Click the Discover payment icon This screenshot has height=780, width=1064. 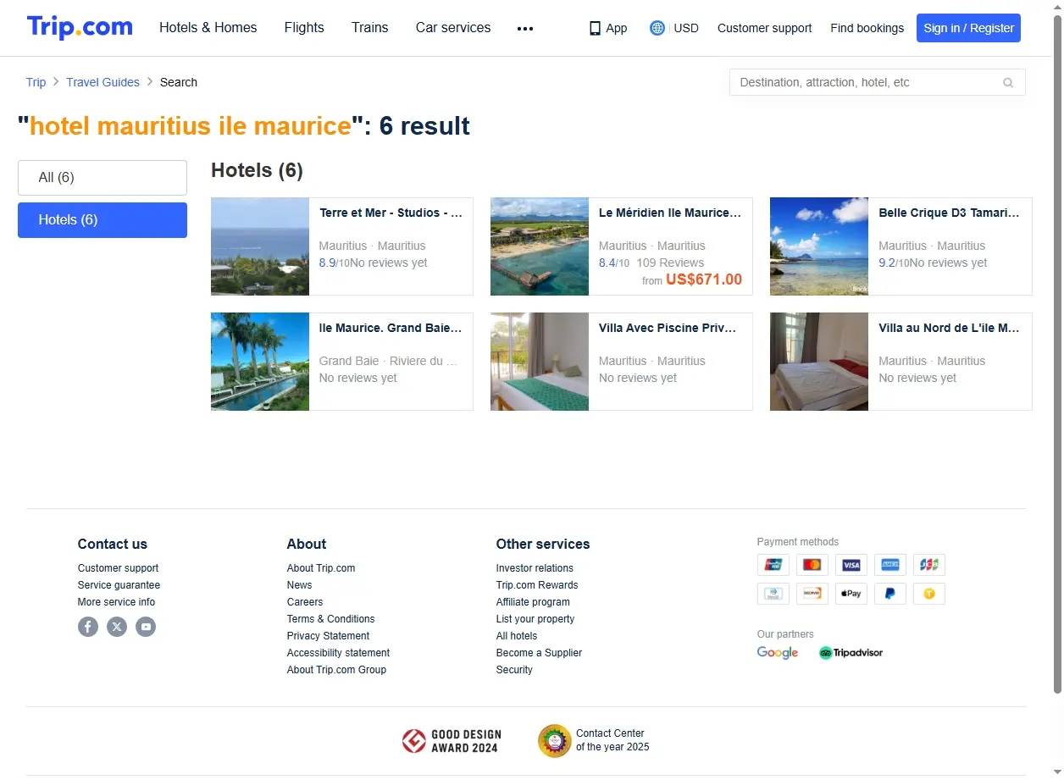click(x=812, y=594)
